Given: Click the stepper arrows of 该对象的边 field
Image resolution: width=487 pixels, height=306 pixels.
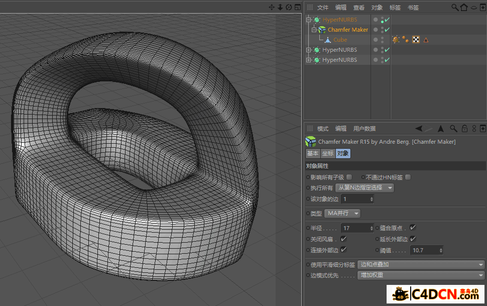Looking at the screenshot, I should pos(372,199).
